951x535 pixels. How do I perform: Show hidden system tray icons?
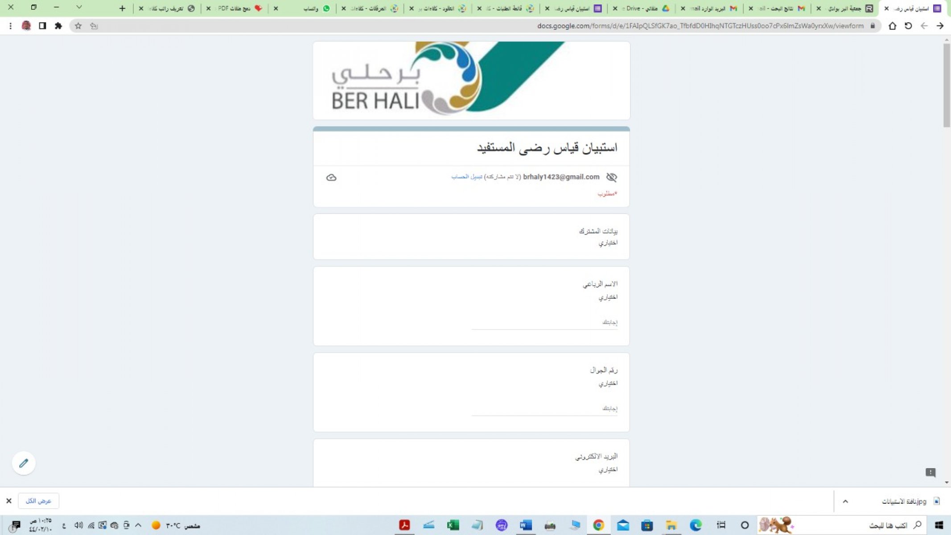coord(138,525)
